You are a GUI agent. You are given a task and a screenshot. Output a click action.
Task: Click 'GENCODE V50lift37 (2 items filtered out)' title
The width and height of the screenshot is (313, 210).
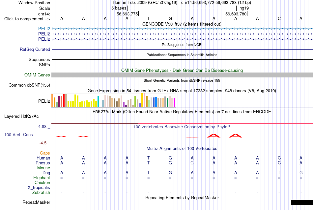pyautogui.click(x=182, y=24)
